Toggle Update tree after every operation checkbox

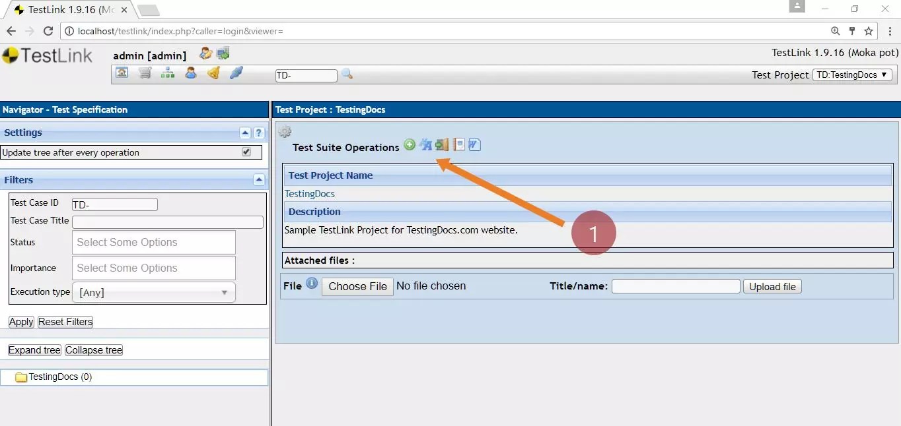[246, 152]
